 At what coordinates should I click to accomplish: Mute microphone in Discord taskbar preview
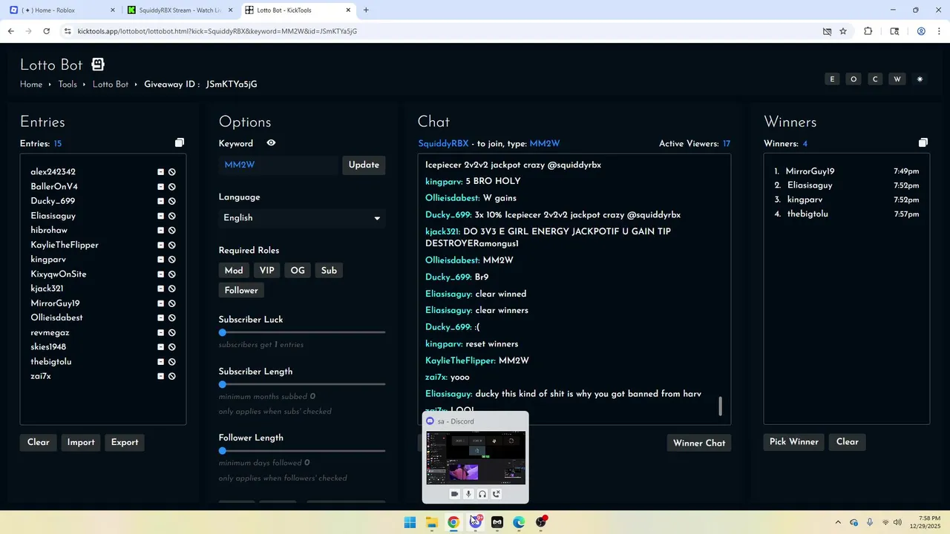pyautogui.click(x=468, y=494)
